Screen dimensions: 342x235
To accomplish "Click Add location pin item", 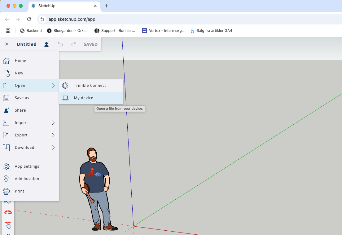I will [27, 179].
